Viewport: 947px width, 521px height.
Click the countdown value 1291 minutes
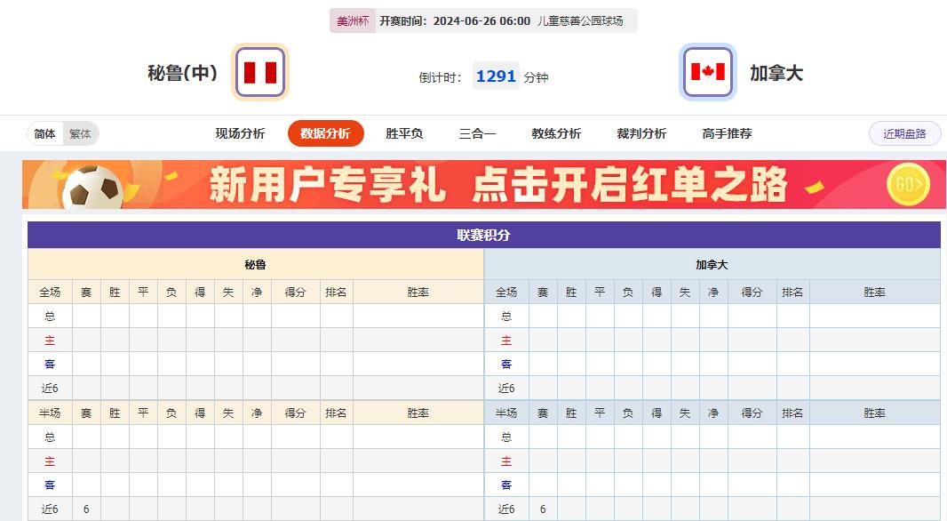tap(495, 76)
